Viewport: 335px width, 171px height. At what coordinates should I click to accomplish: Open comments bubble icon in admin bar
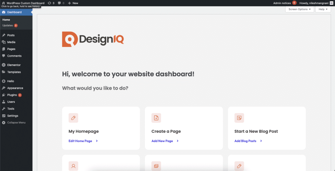coord(60,3)
